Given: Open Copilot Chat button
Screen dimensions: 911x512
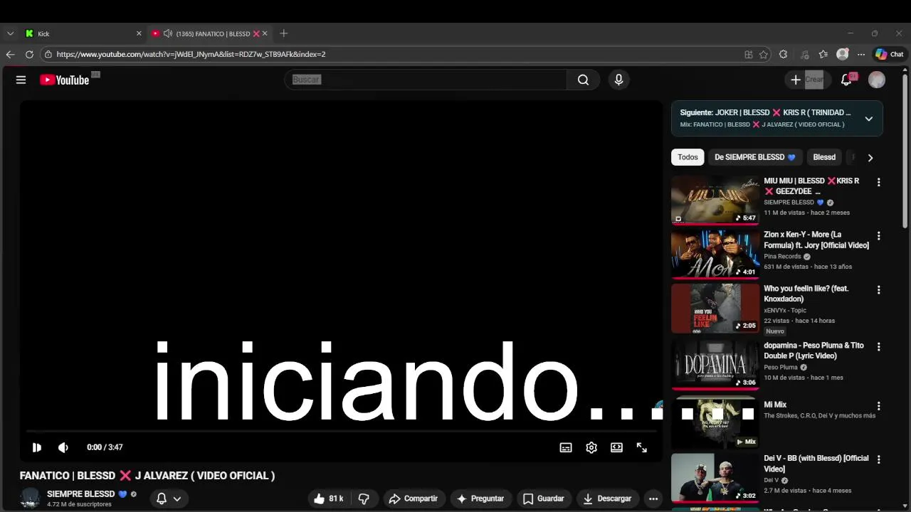Looking at the screenshot, I should [889, 54].
